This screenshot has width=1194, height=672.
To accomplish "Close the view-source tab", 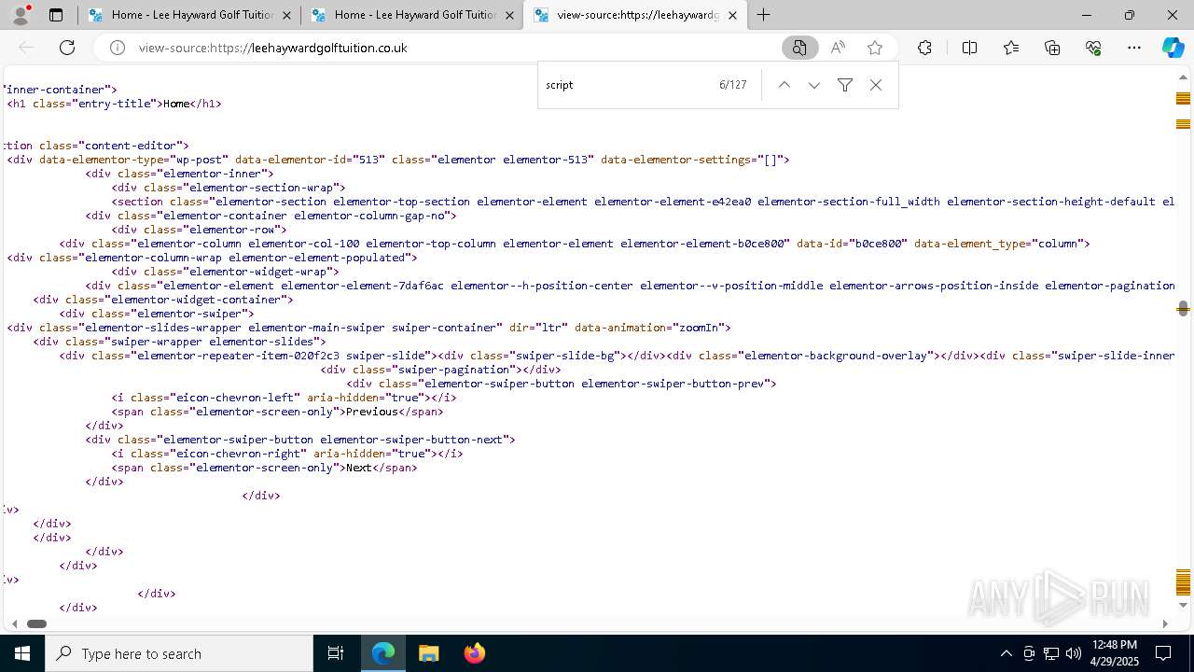I will click(x=732, y=15).
